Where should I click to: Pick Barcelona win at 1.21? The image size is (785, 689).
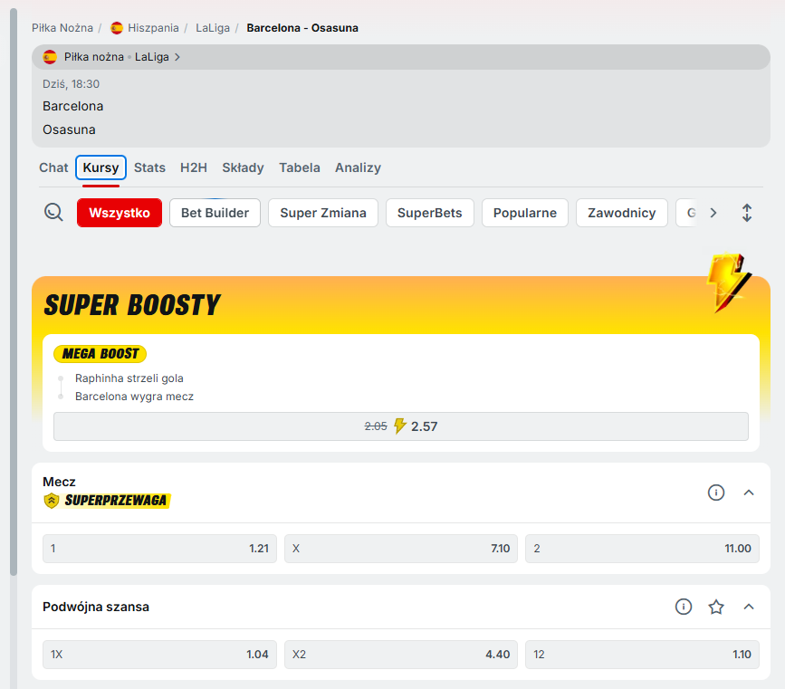pyautogui.click(x=159, y=549)
